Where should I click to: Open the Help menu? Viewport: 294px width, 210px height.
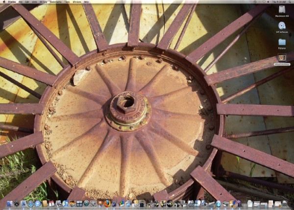click(x=86, y=2)
